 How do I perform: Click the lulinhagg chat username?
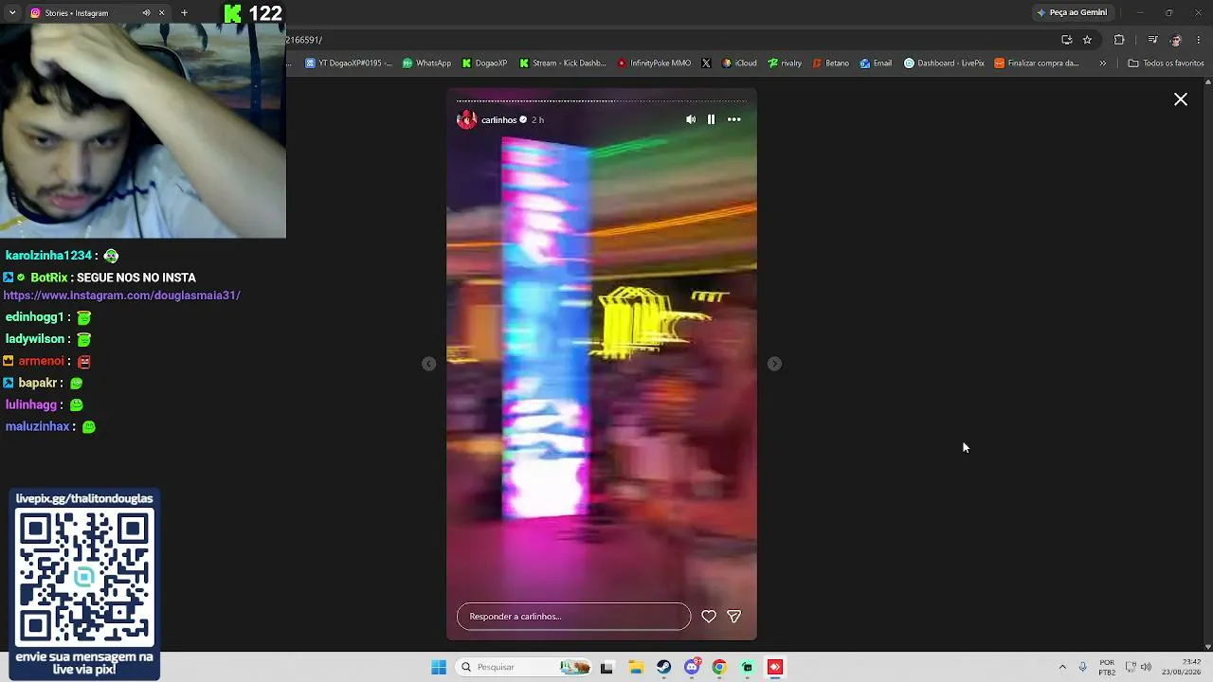tap(31, 404)
